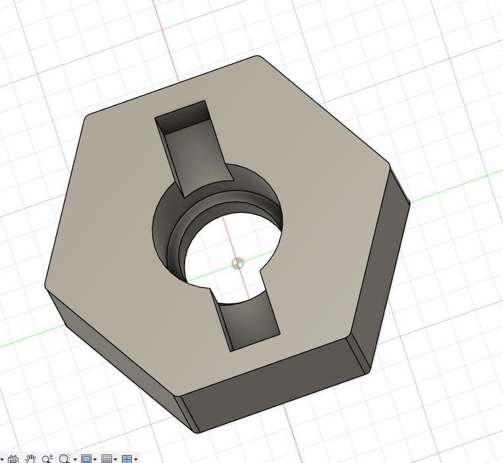Expand the Display Settings dropdown arrow
This screenshot has width=503, height=463.
click(95, 460)
